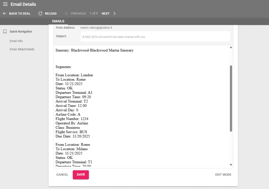This screenshot has width=269, height=189.
Task: Switch to EDIT MODE
Action: 223,175
